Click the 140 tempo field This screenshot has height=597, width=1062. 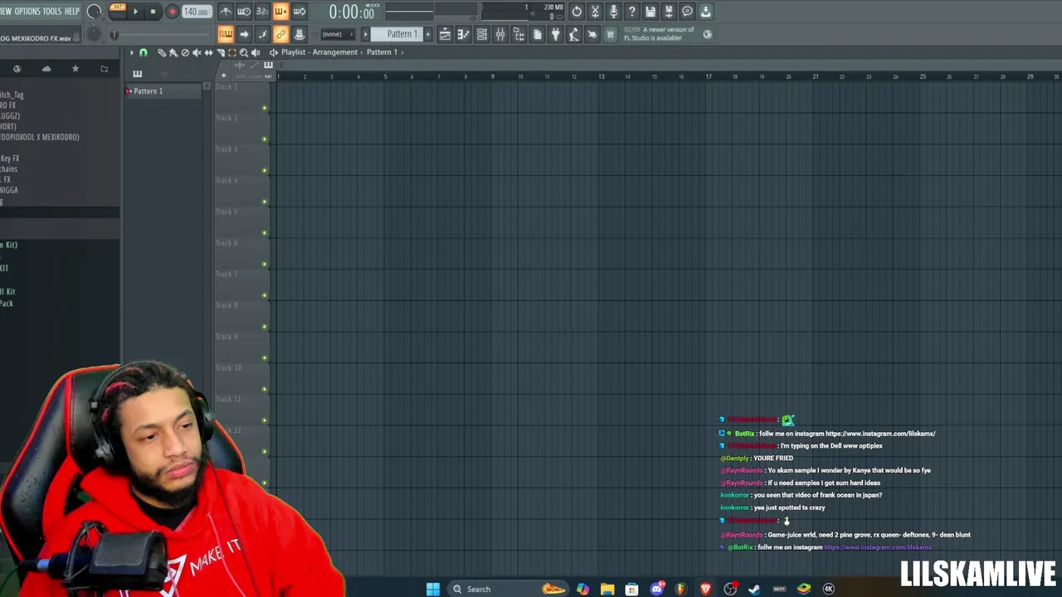click(196, 12)
